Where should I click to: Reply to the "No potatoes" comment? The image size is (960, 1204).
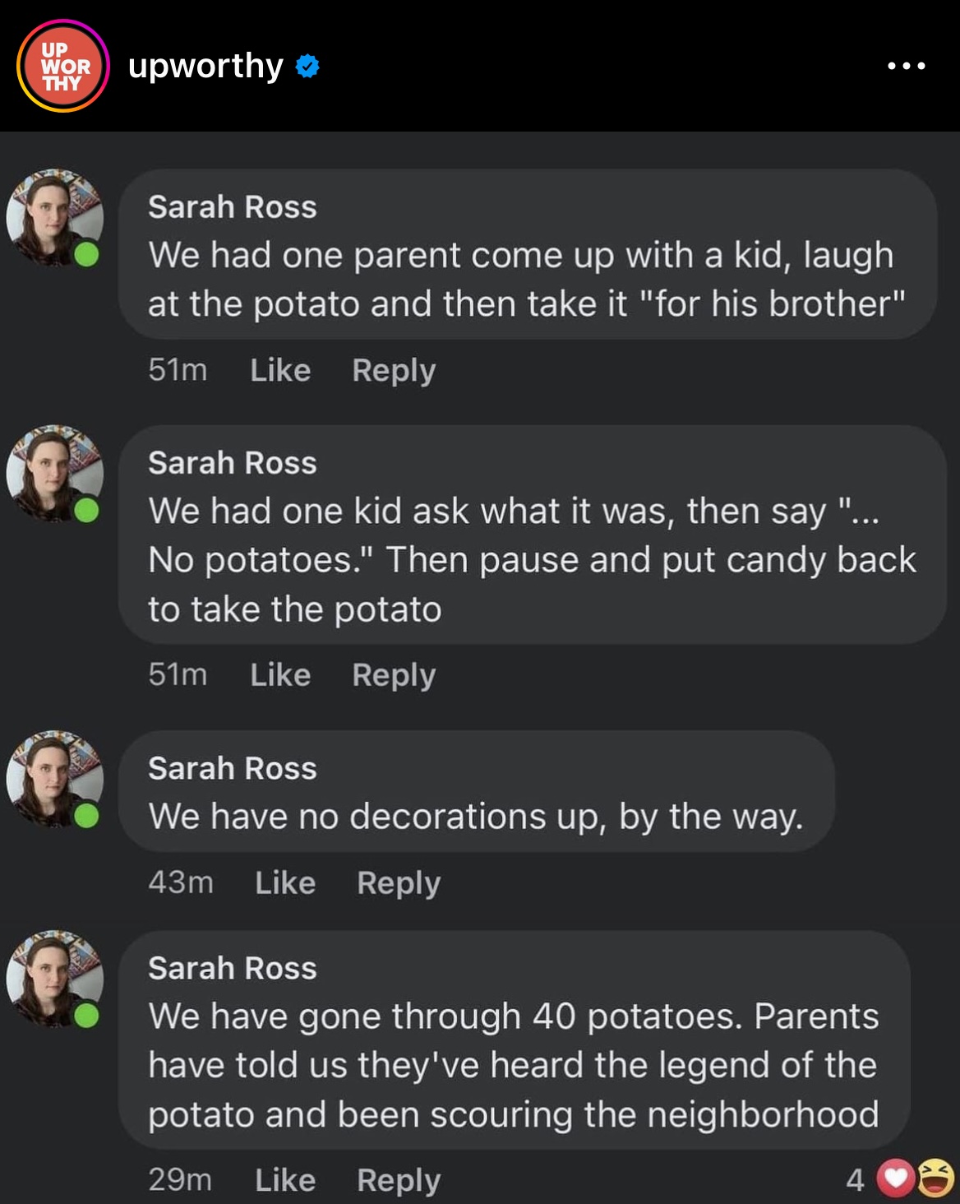(x=394, y=675)
